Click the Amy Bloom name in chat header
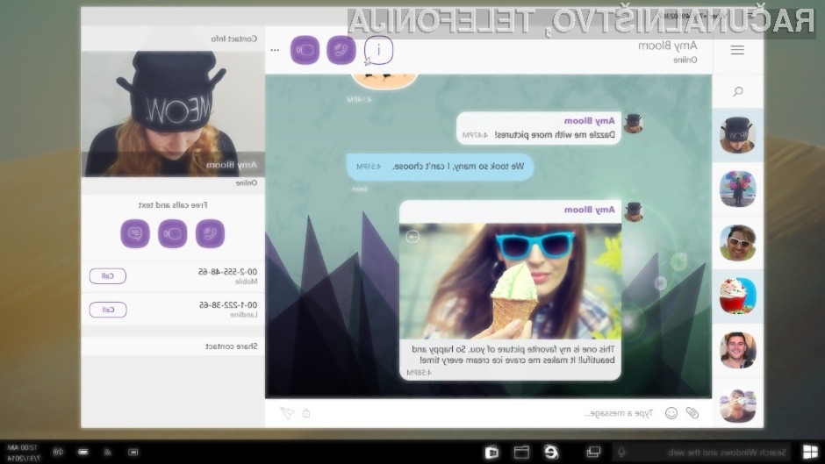 pos(667,46)
